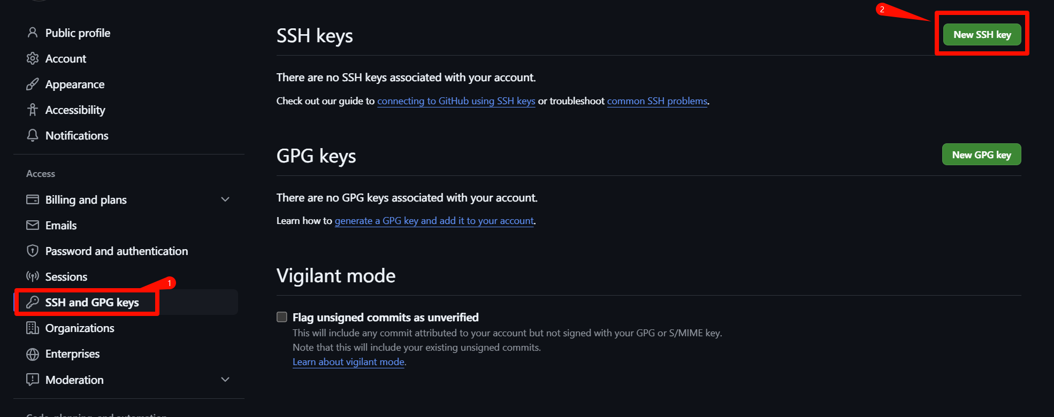1054x417 pixels.
Task: Open the Moderation menu item
Action: pos(74,380)
